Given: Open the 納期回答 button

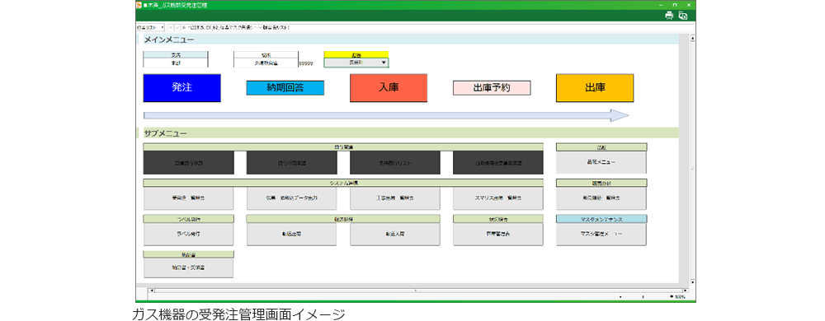Looking at the screenshot, I should coord(285,87).
